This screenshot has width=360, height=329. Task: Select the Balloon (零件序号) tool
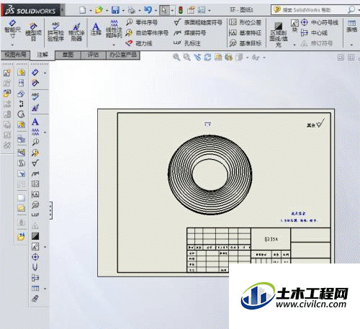click(142, 22)
